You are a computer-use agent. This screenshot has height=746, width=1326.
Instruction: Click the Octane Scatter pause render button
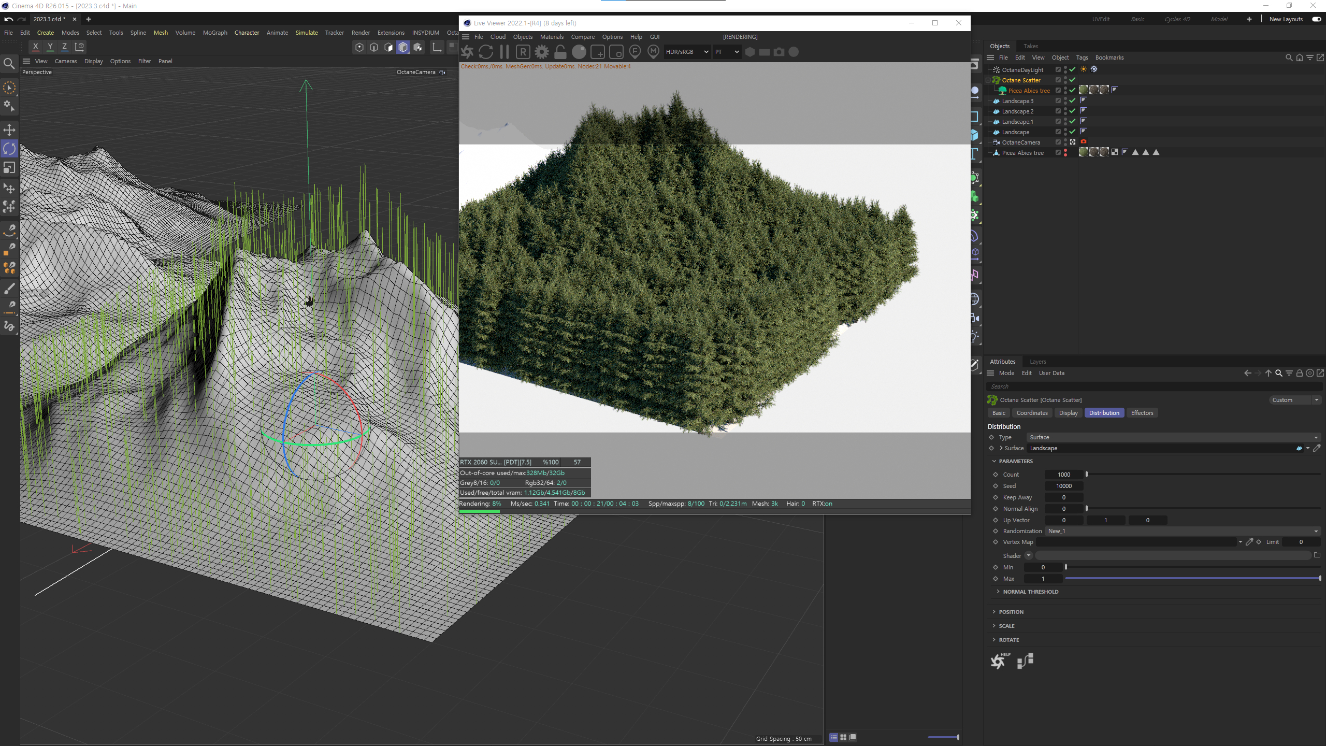pos(505,52)
